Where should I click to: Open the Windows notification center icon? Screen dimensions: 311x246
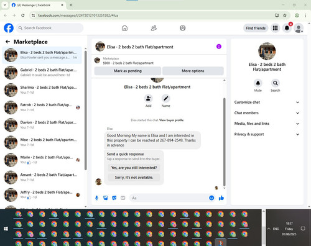click(x=303, y=229)
